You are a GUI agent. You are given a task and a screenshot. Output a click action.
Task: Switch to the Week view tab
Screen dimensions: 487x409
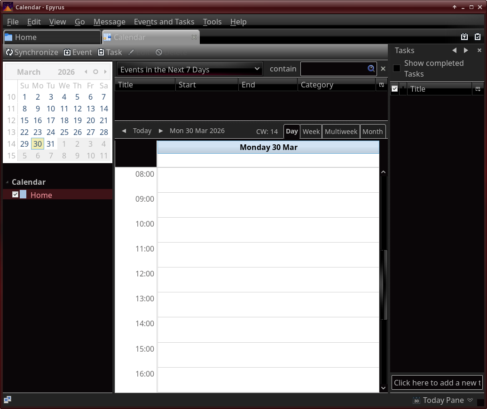click(x=311, y=131)
